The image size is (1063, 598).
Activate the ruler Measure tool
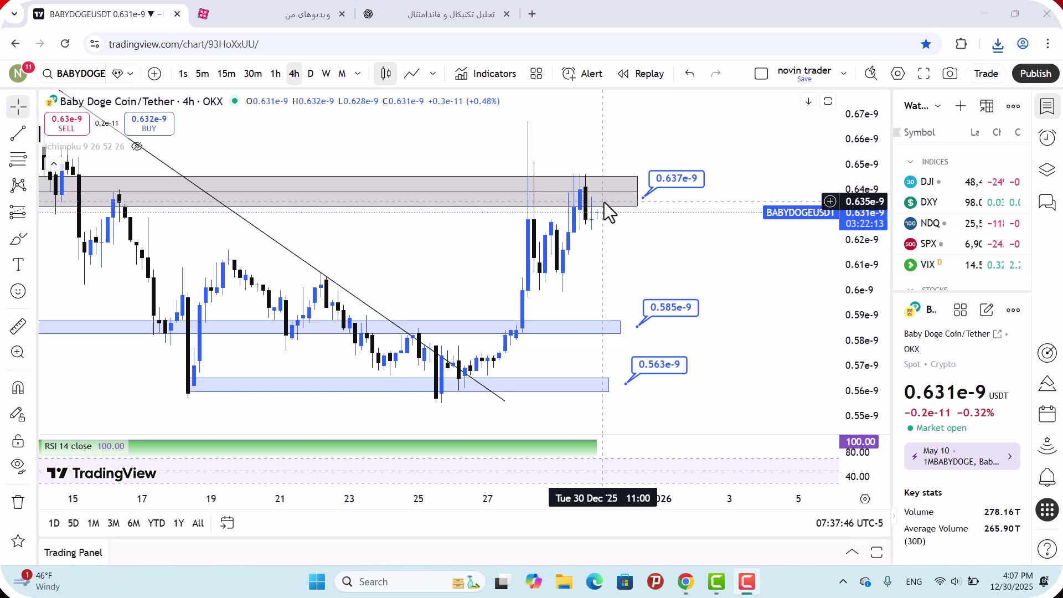click(18, 326)
